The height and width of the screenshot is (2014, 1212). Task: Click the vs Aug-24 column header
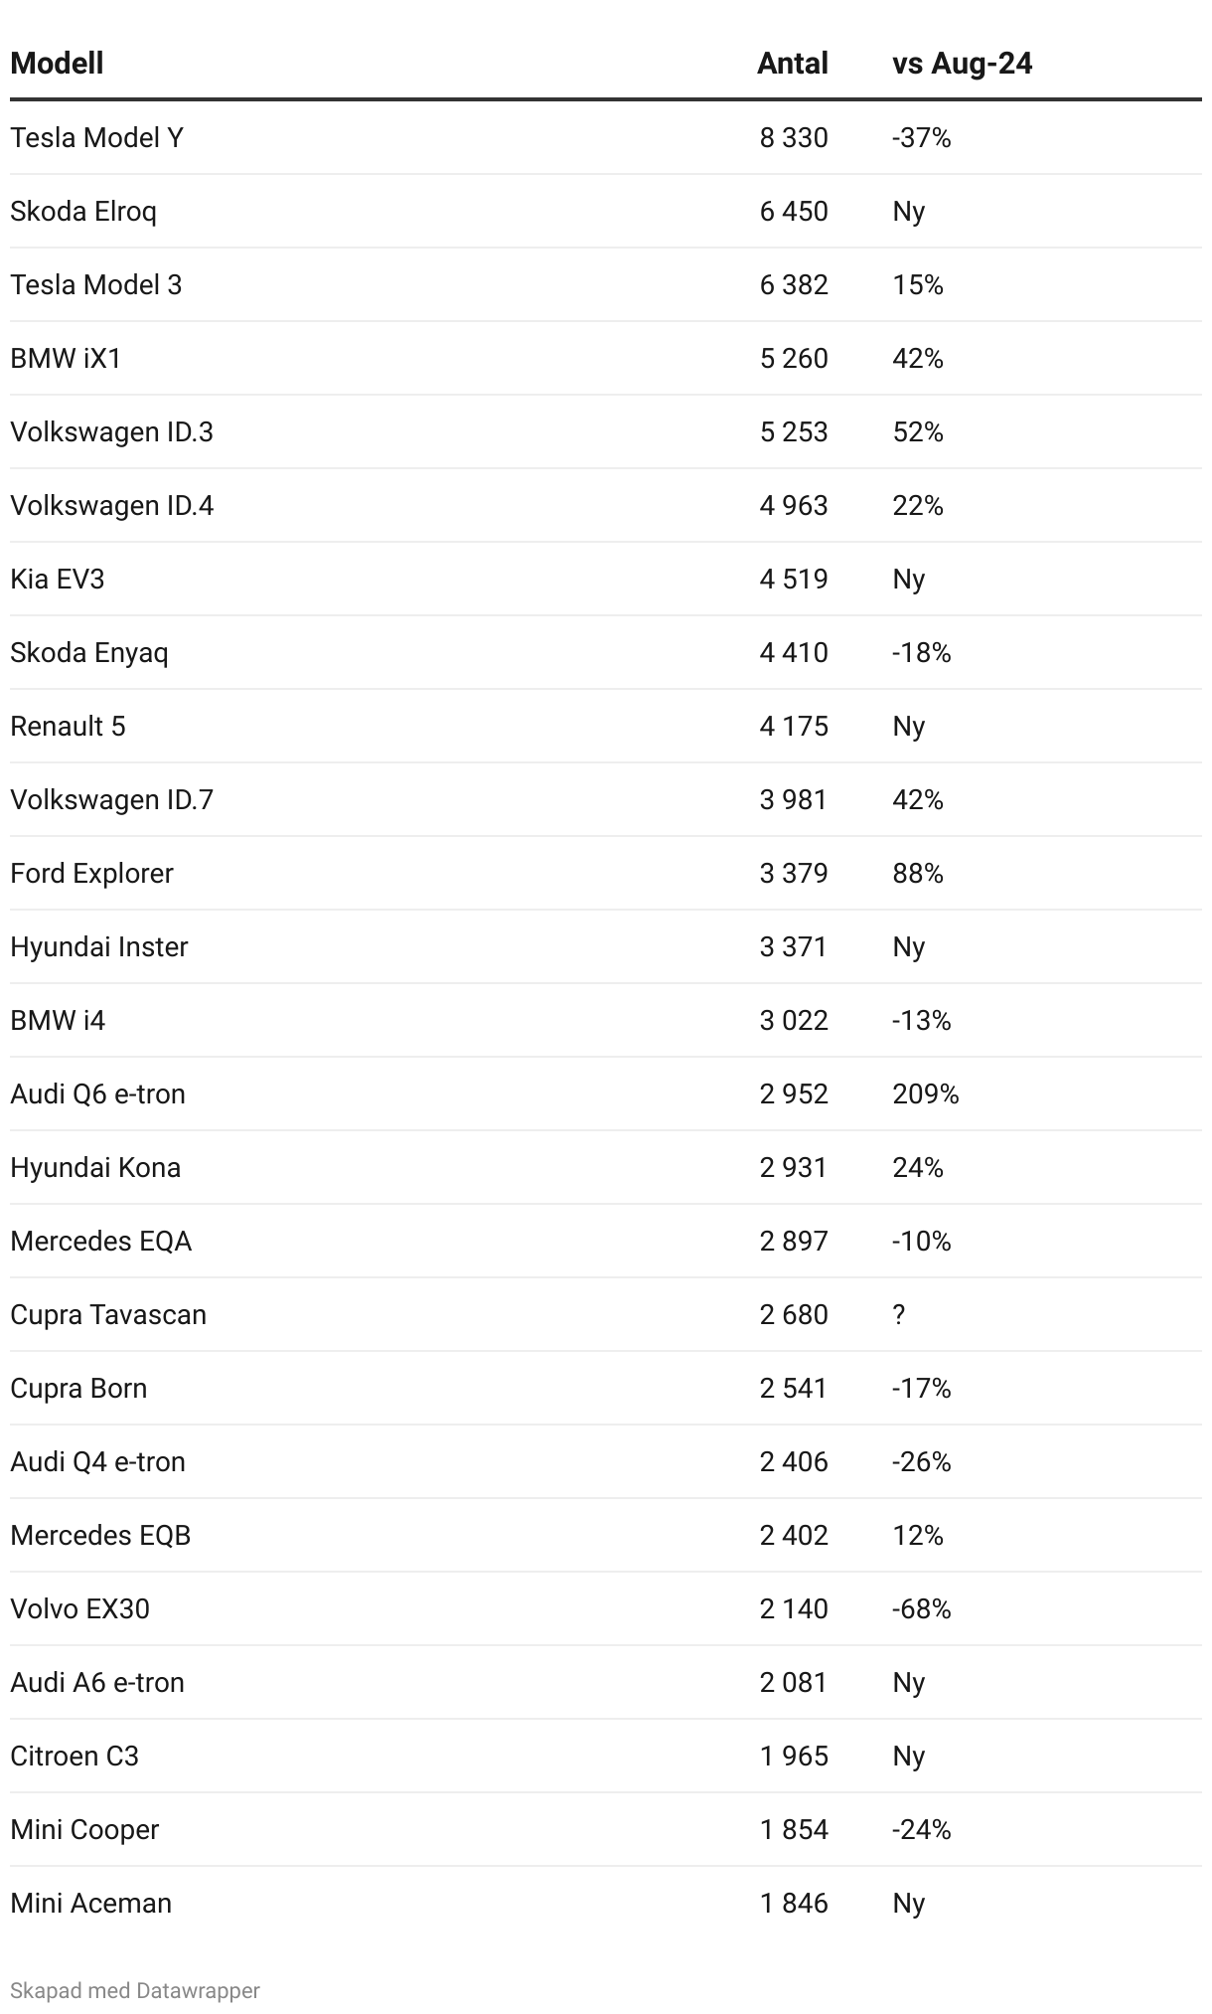(x=962, y=64)
